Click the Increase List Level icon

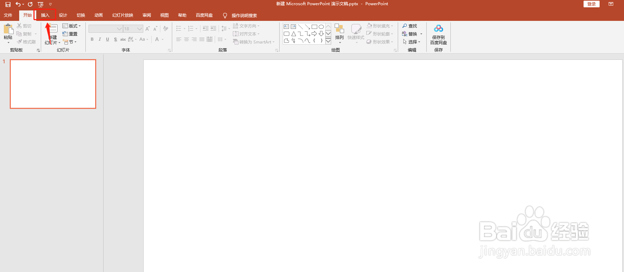point(213,29)
